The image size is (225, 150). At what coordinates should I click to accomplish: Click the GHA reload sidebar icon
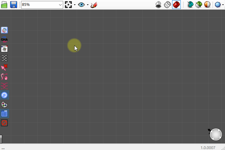[x=4, y=40]
